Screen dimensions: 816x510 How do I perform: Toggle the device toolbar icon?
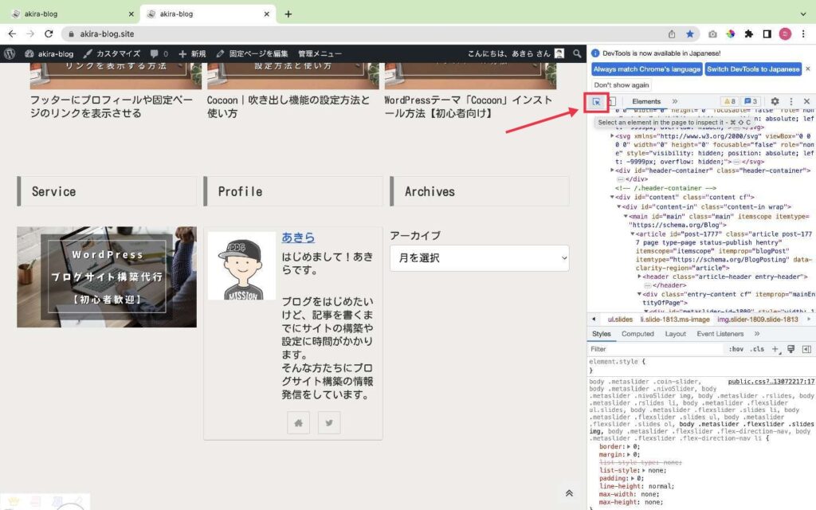tap(612, 101)
